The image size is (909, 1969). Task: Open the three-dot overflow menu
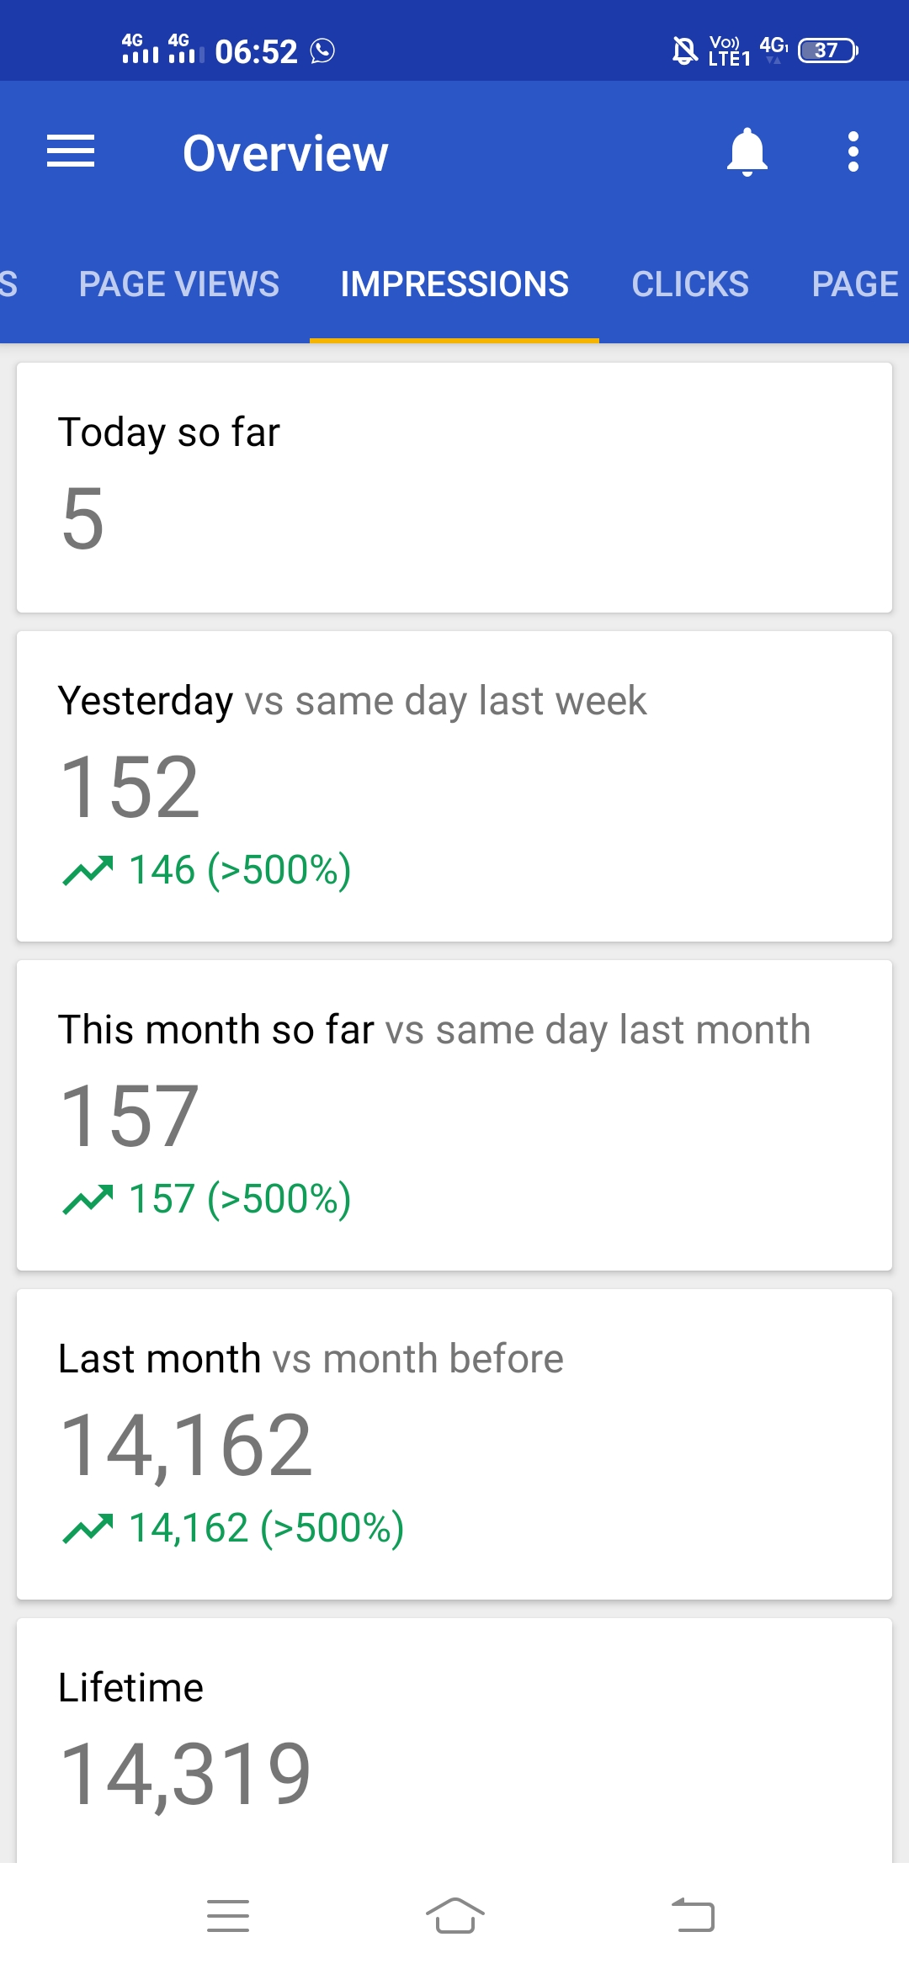(x=853, y=152)
